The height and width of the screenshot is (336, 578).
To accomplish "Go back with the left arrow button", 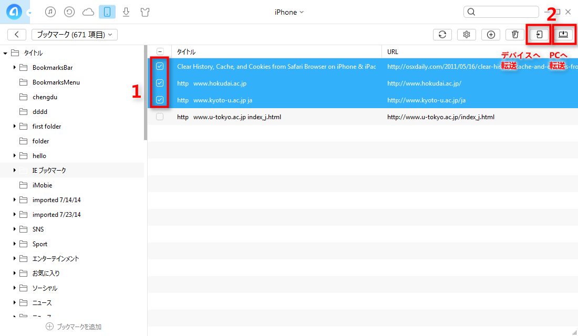I will [17, 35].
